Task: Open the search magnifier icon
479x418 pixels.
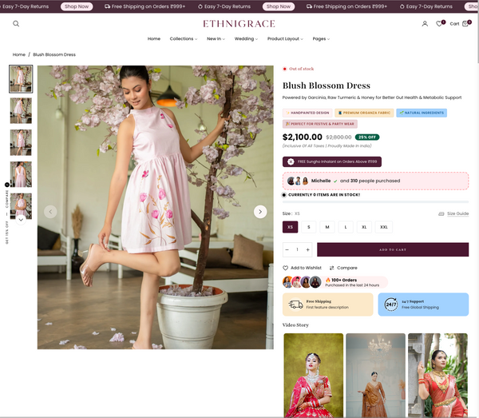Action: (x=16, y=23)
